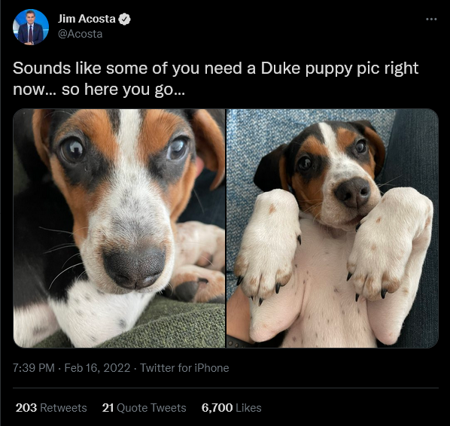This screenshot has height=426, width=450.
Task: View the Retweets list
Action: pyautogui.click(x=51, y=408)
